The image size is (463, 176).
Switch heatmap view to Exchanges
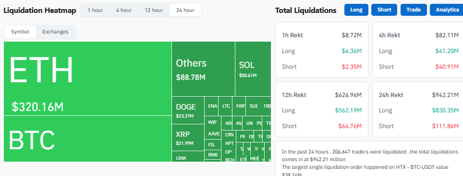(56, 32)
